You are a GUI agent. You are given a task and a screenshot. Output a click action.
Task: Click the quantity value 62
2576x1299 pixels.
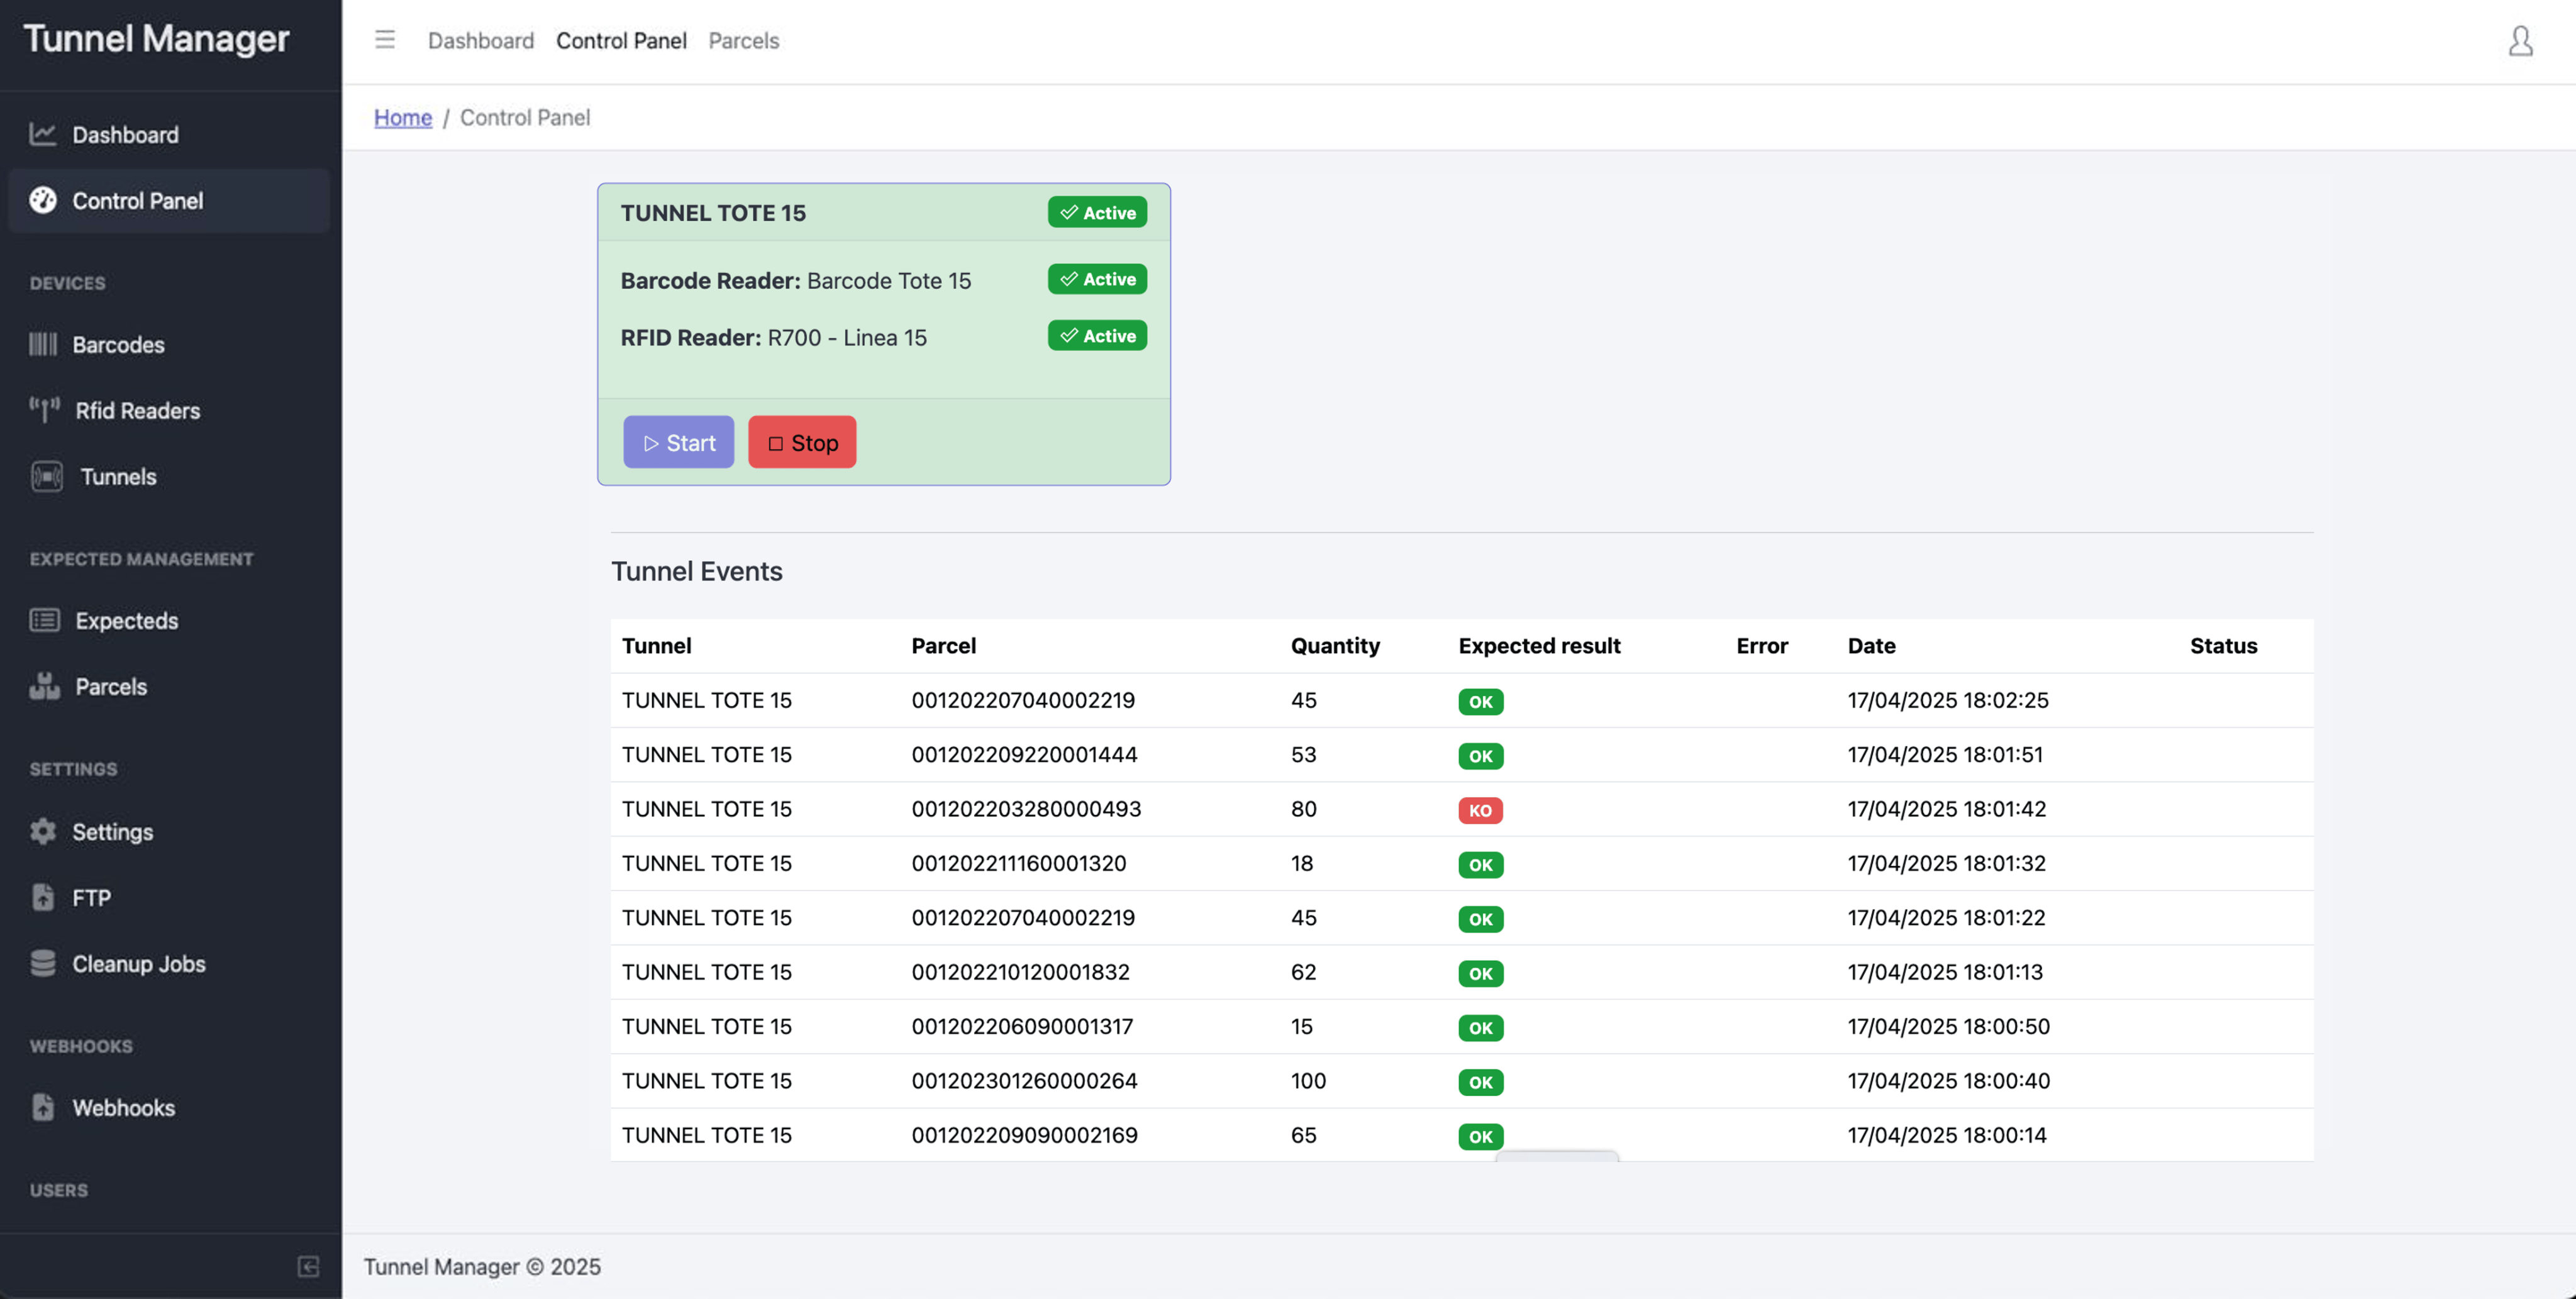point(1303,972)
